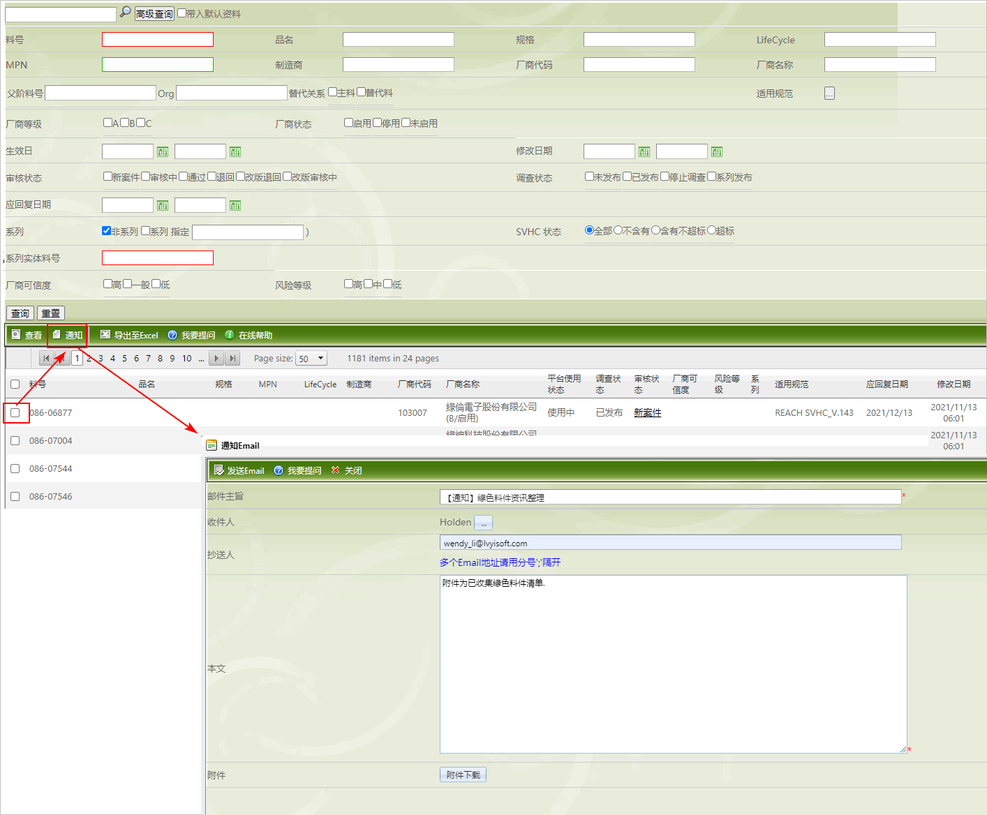987x815 pixels.
Task: Go to first page of results
Action: pos(46,358)
